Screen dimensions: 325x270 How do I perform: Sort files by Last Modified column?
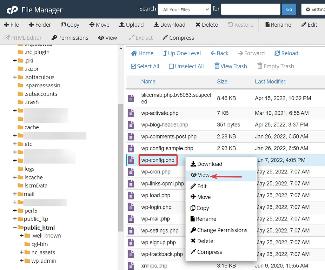(x=270, y=82)
